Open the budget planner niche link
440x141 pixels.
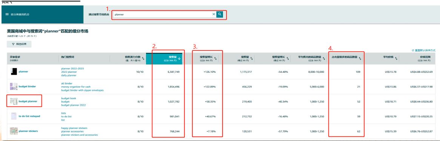click(x=28, y=101)
